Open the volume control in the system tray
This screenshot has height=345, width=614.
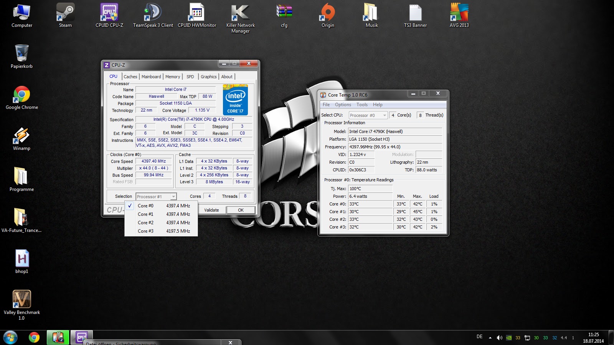point(499,338)
